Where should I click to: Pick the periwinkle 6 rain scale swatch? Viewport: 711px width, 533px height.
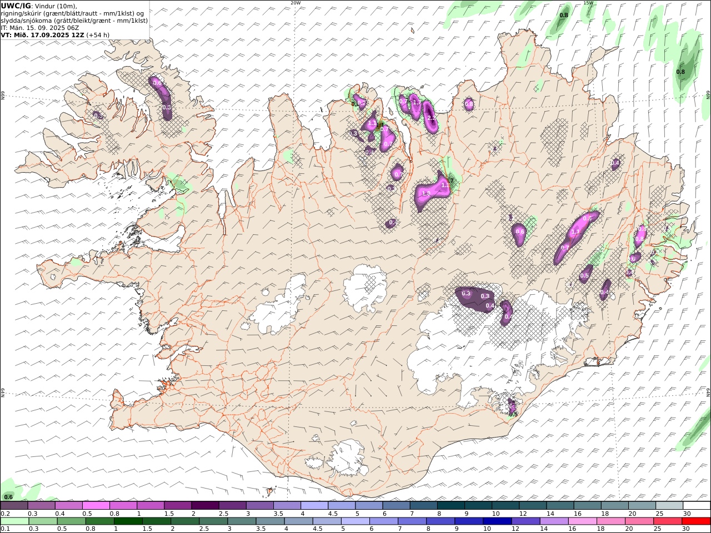click(383, 521)
